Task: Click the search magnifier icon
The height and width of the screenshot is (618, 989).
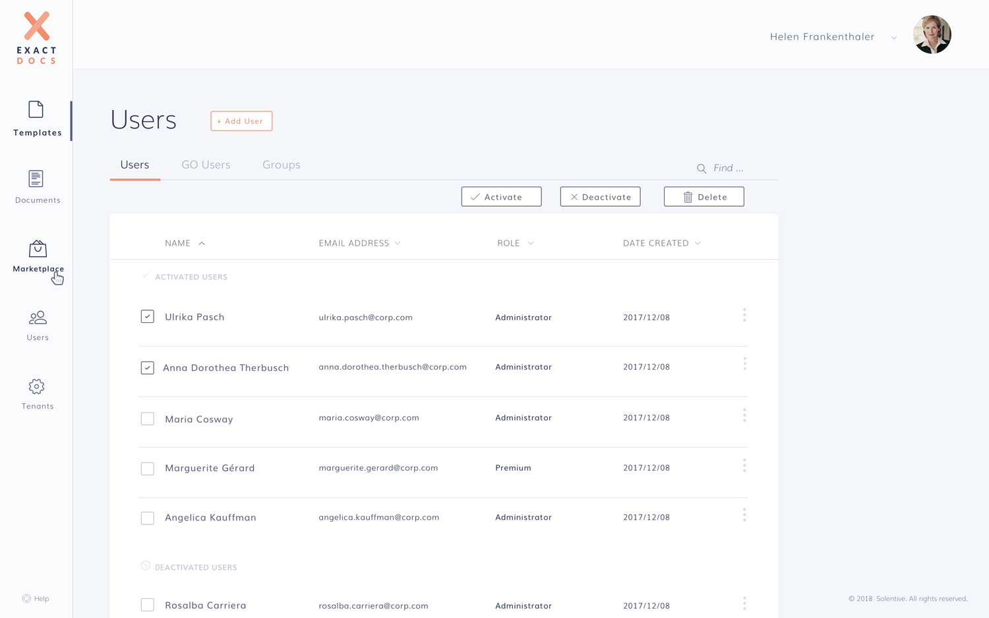Action: point(702,169)
